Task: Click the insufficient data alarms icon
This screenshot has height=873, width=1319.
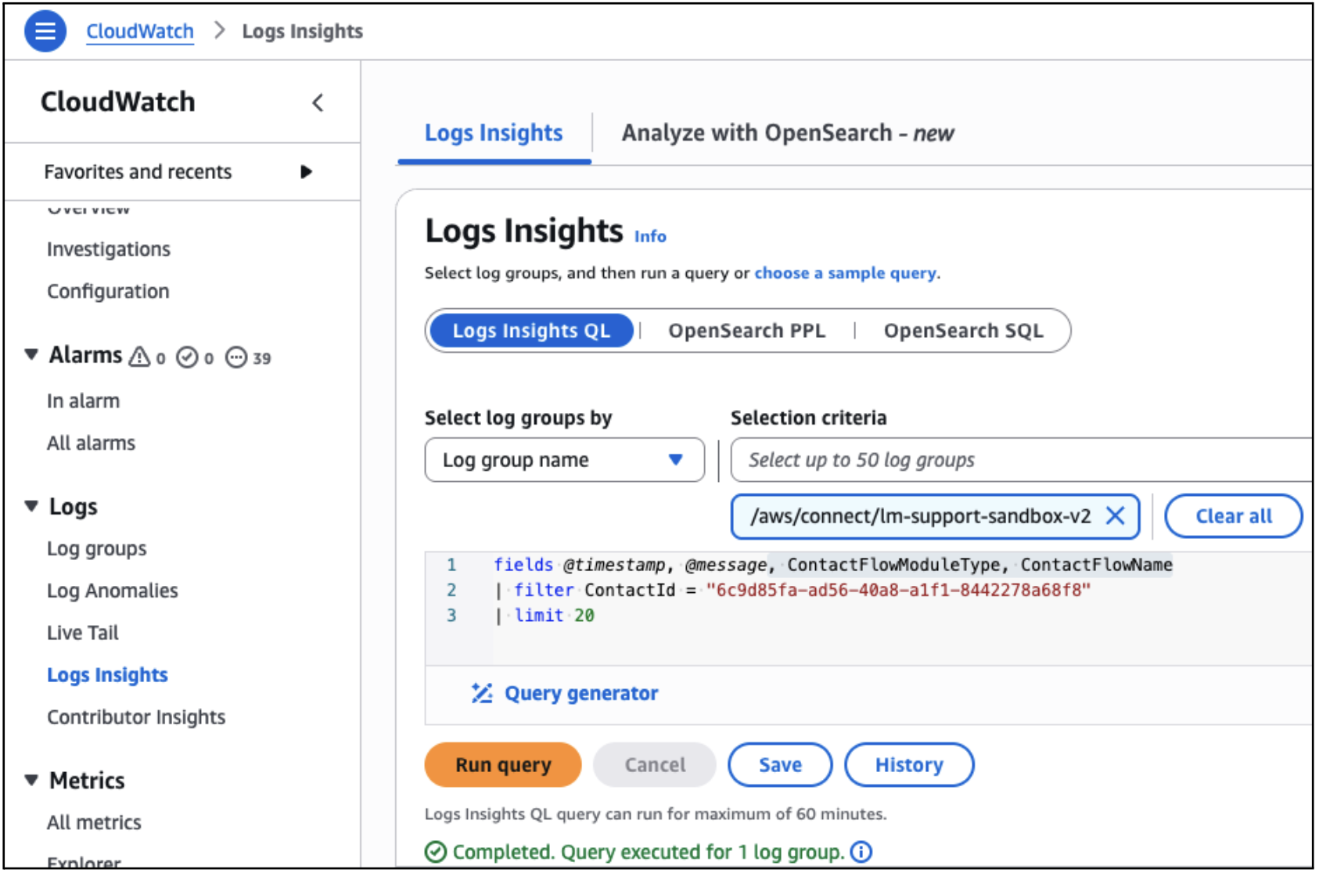Action: (x=235, y=357)
